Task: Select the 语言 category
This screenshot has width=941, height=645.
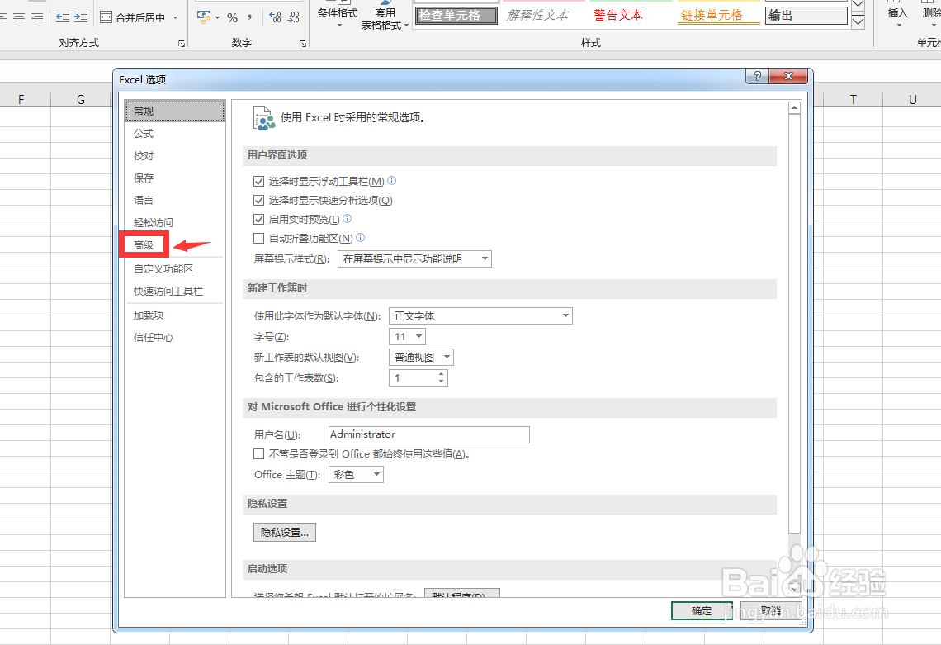Action: (175, 200)
